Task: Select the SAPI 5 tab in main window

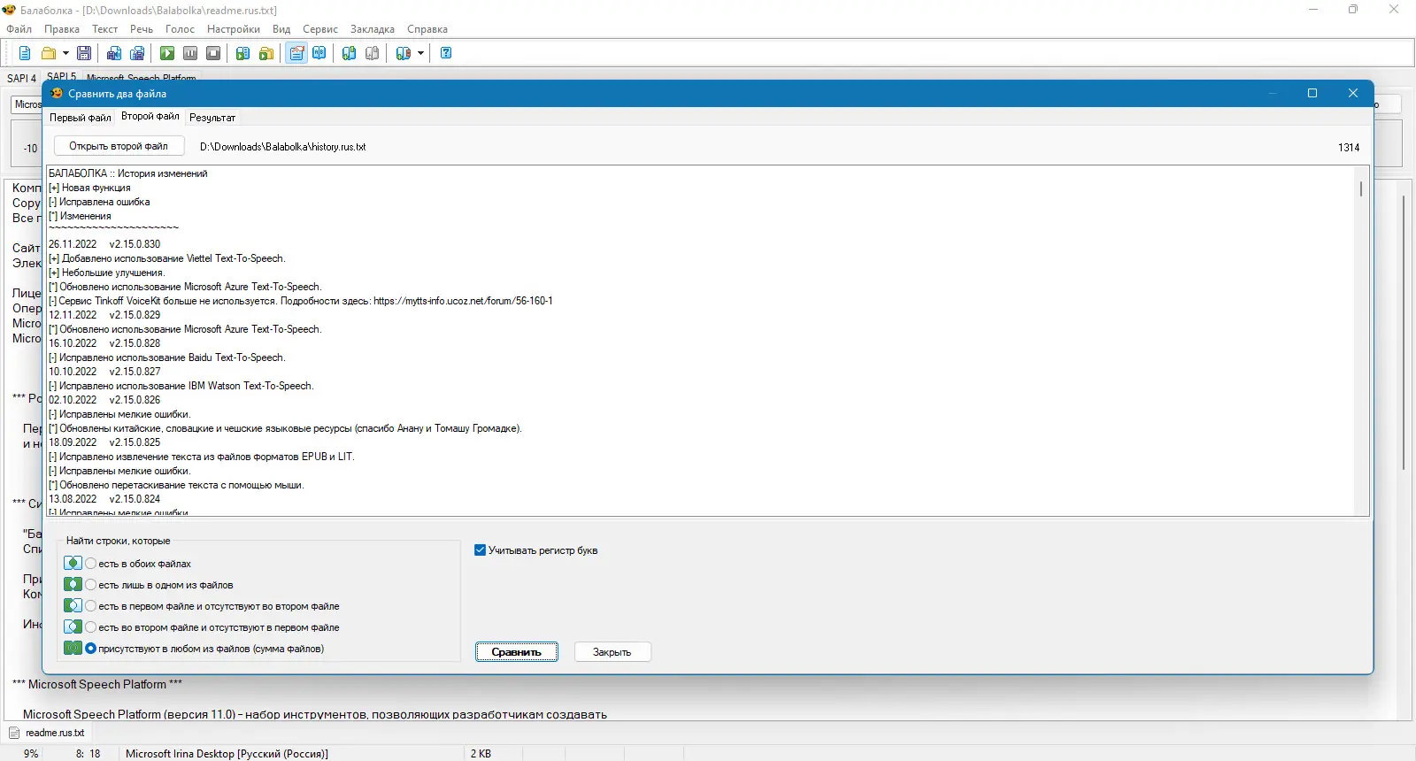Action: click(x=61, y=76)
